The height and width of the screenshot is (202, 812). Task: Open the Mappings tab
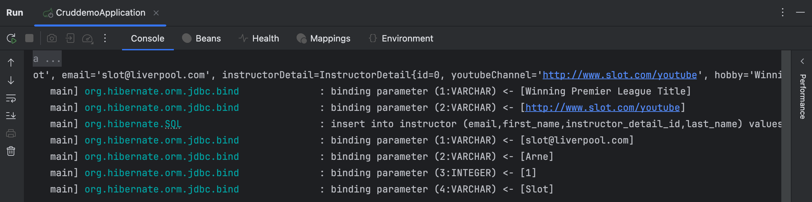(324, 38)
